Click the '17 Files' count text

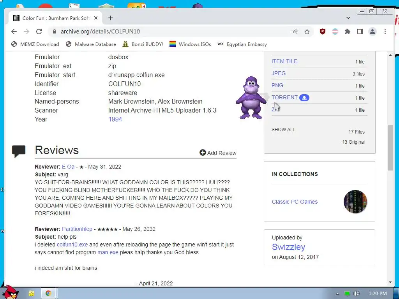click(x=356, y=132)
